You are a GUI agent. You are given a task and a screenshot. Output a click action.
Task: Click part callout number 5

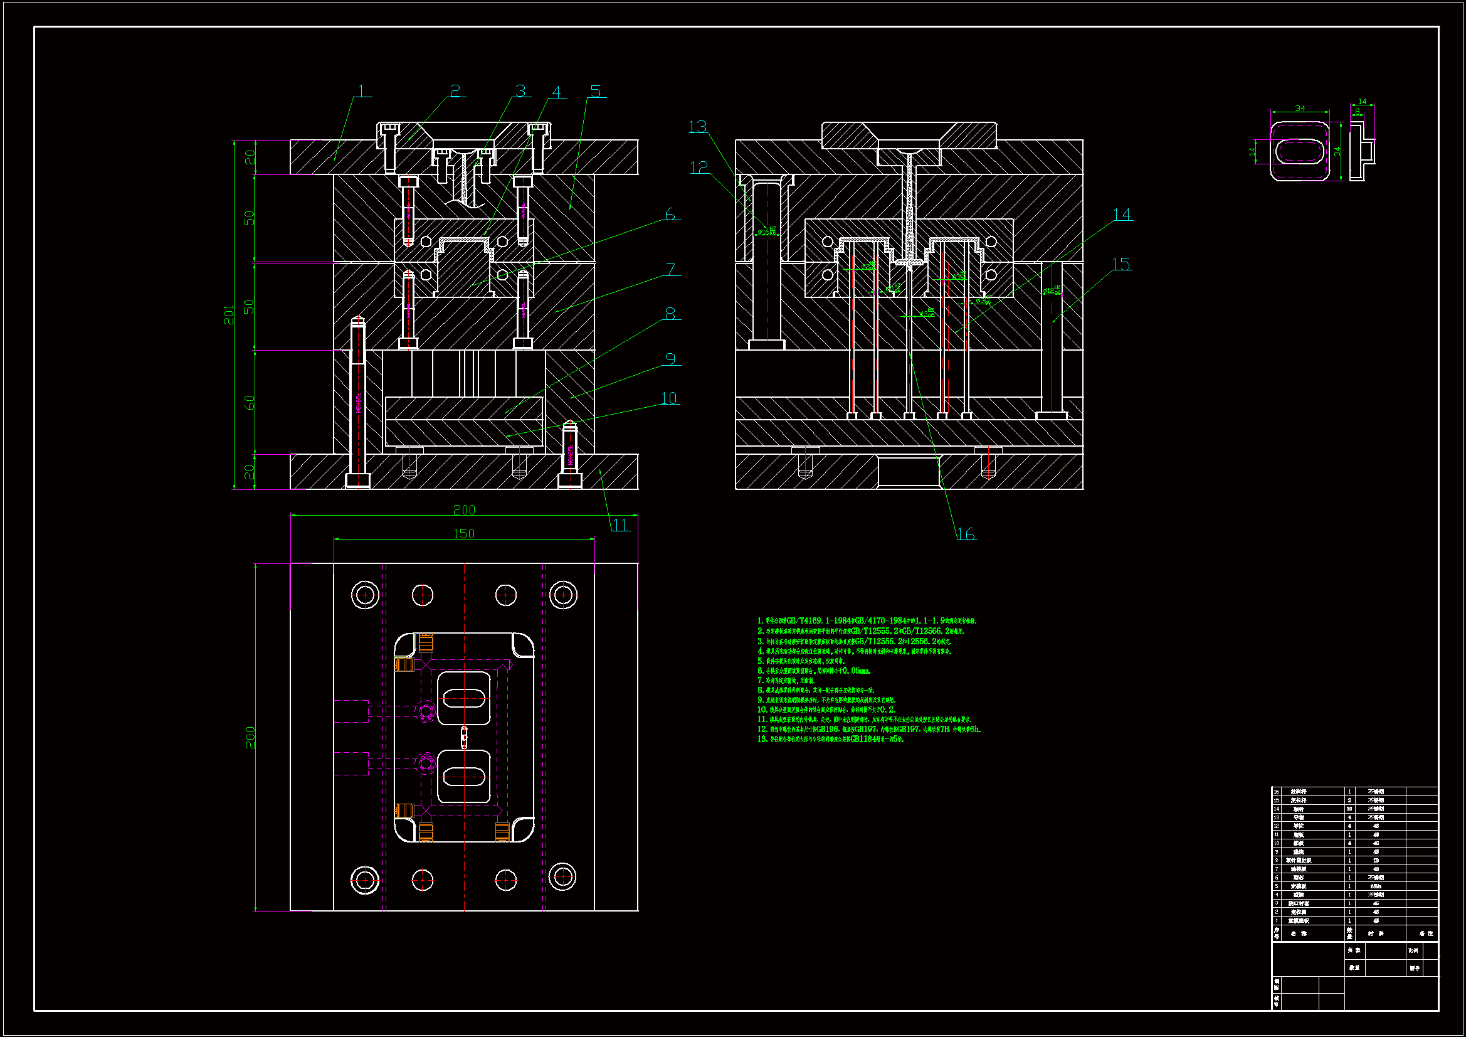click(x=595, y=92)
